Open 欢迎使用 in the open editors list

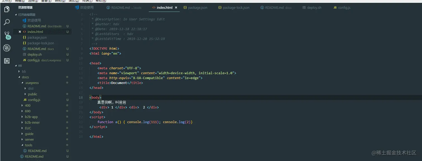pyautogui.click(x=34, y=20)
